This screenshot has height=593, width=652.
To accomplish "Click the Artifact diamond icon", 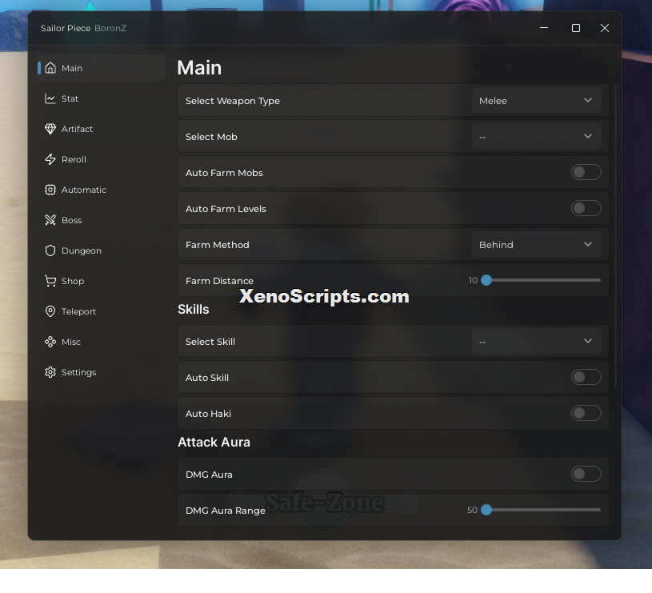I will pyautogui.click(x=50, y=129).
